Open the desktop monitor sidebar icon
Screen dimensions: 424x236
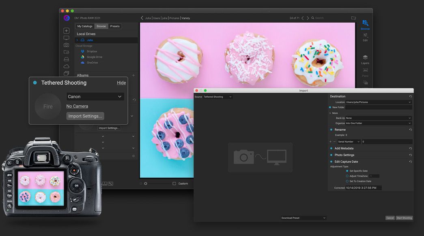pyautogui.click(x=66, y=38)
